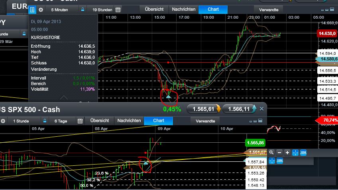Open the SPX 500 chart gear settings

pyautogui.click(x=3, y=121)
